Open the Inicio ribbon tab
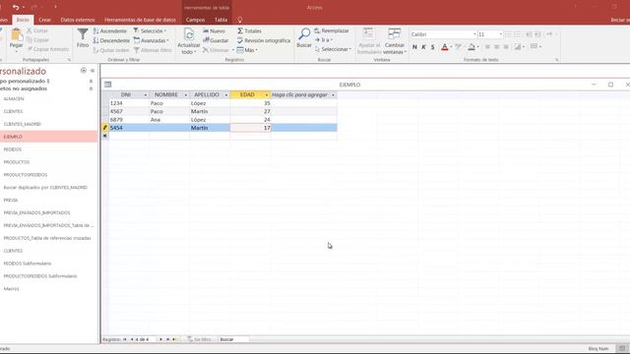Viewport: 630px width, 354px height. [23, 20]
